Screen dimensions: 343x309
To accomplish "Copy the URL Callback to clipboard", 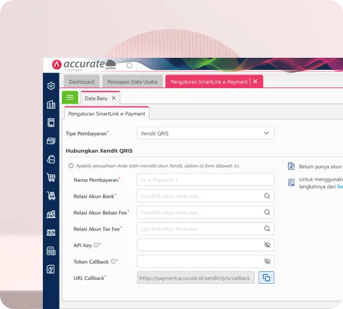I will (x=266, y=278).
